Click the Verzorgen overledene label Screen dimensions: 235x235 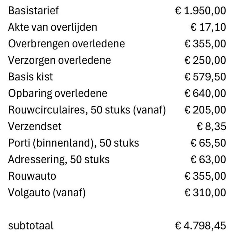click(x=59, y=60)
